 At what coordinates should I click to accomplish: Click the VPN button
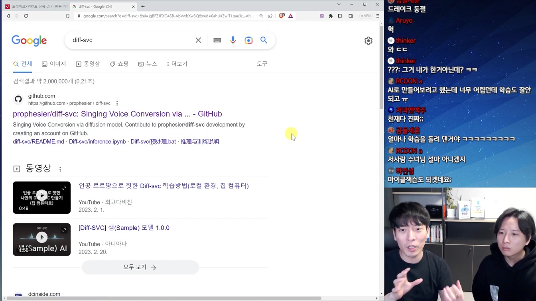pos(366,16)
